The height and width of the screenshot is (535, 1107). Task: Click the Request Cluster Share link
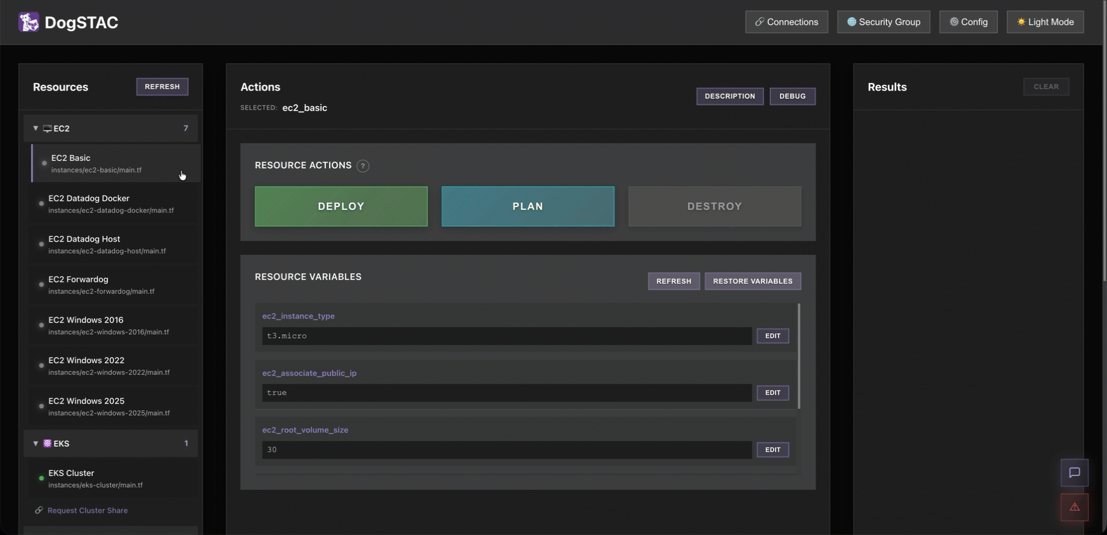[88, 510]
